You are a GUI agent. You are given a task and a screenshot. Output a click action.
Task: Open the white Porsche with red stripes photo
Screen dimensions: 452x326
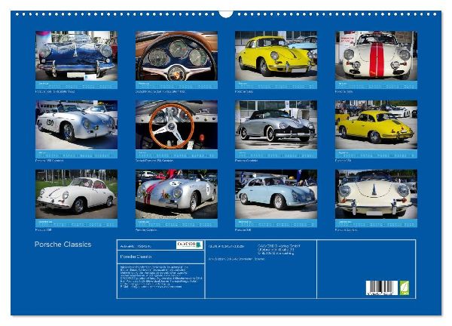[x=376, y=55]
